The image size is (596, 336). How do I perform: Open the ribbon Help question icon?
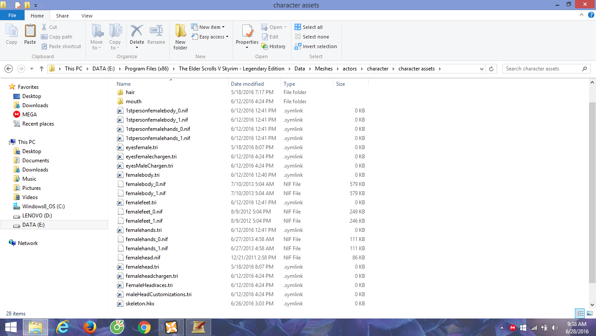click(590, 15)
